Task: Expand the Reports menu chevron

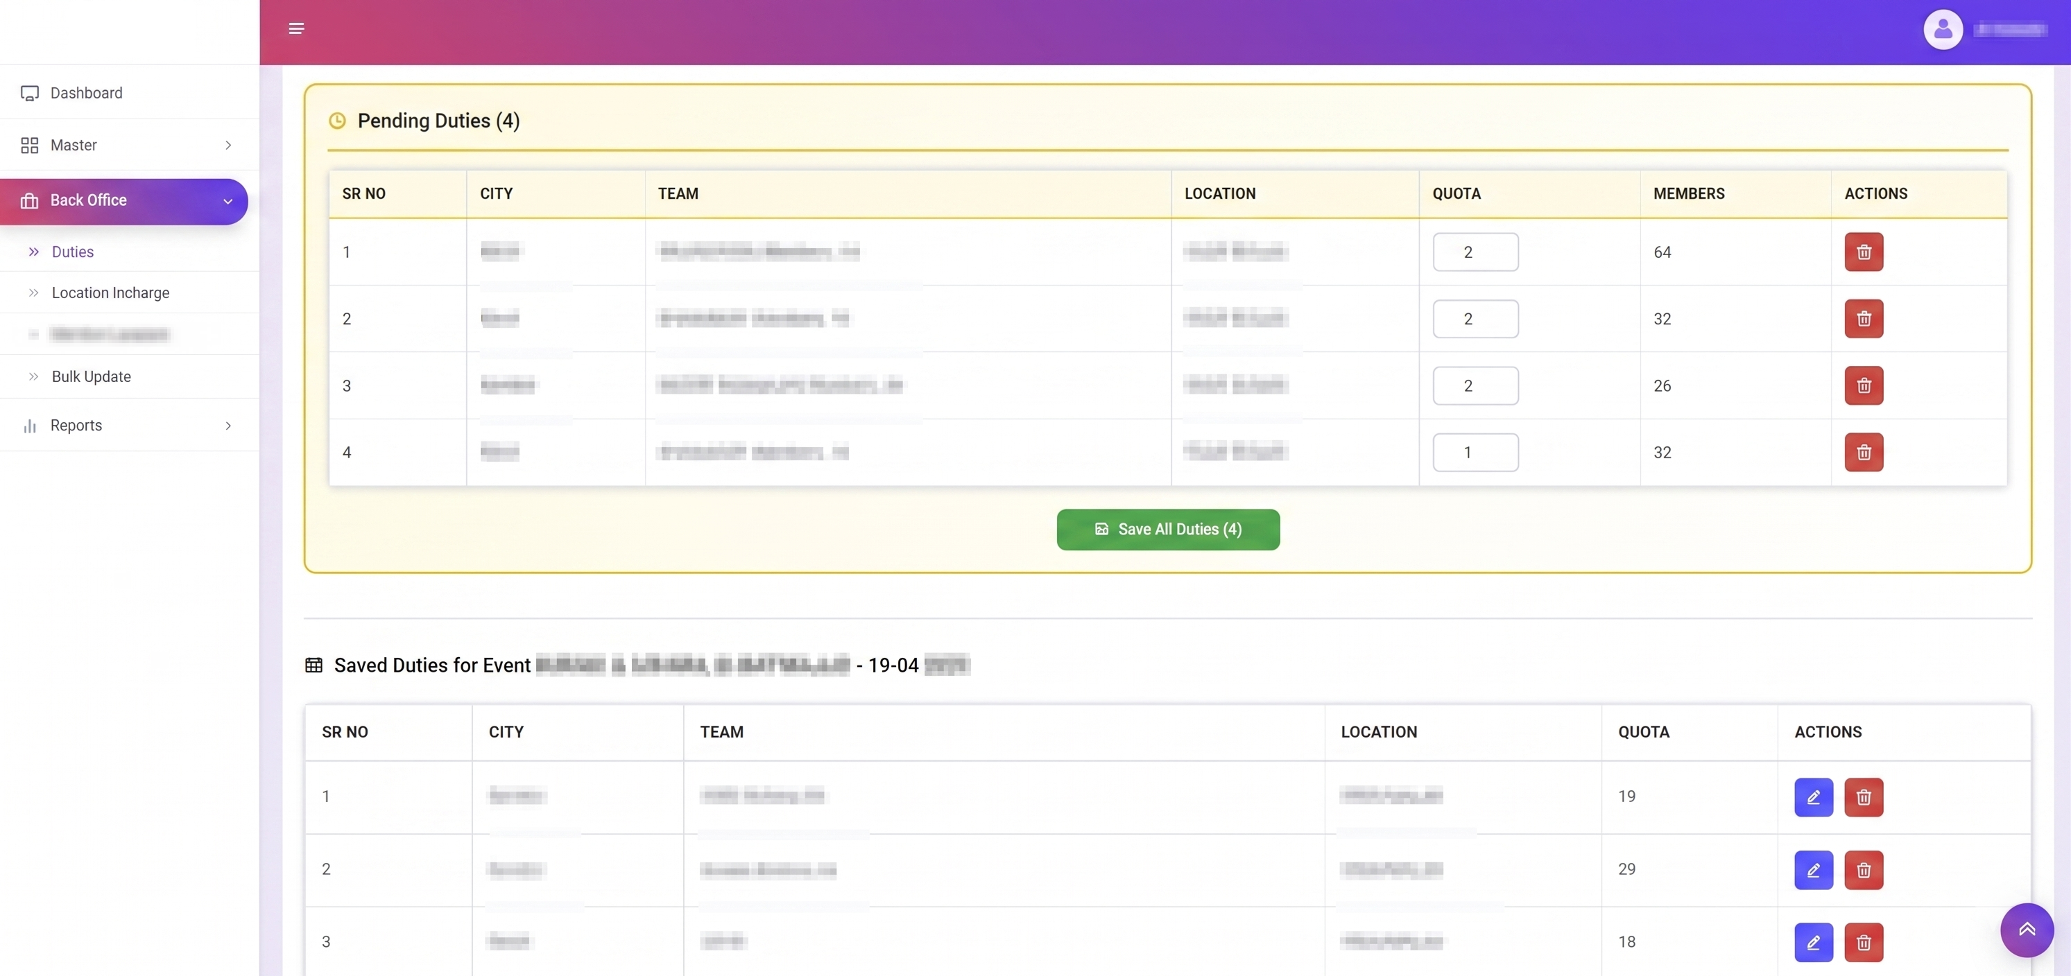Action: [228, 426]
